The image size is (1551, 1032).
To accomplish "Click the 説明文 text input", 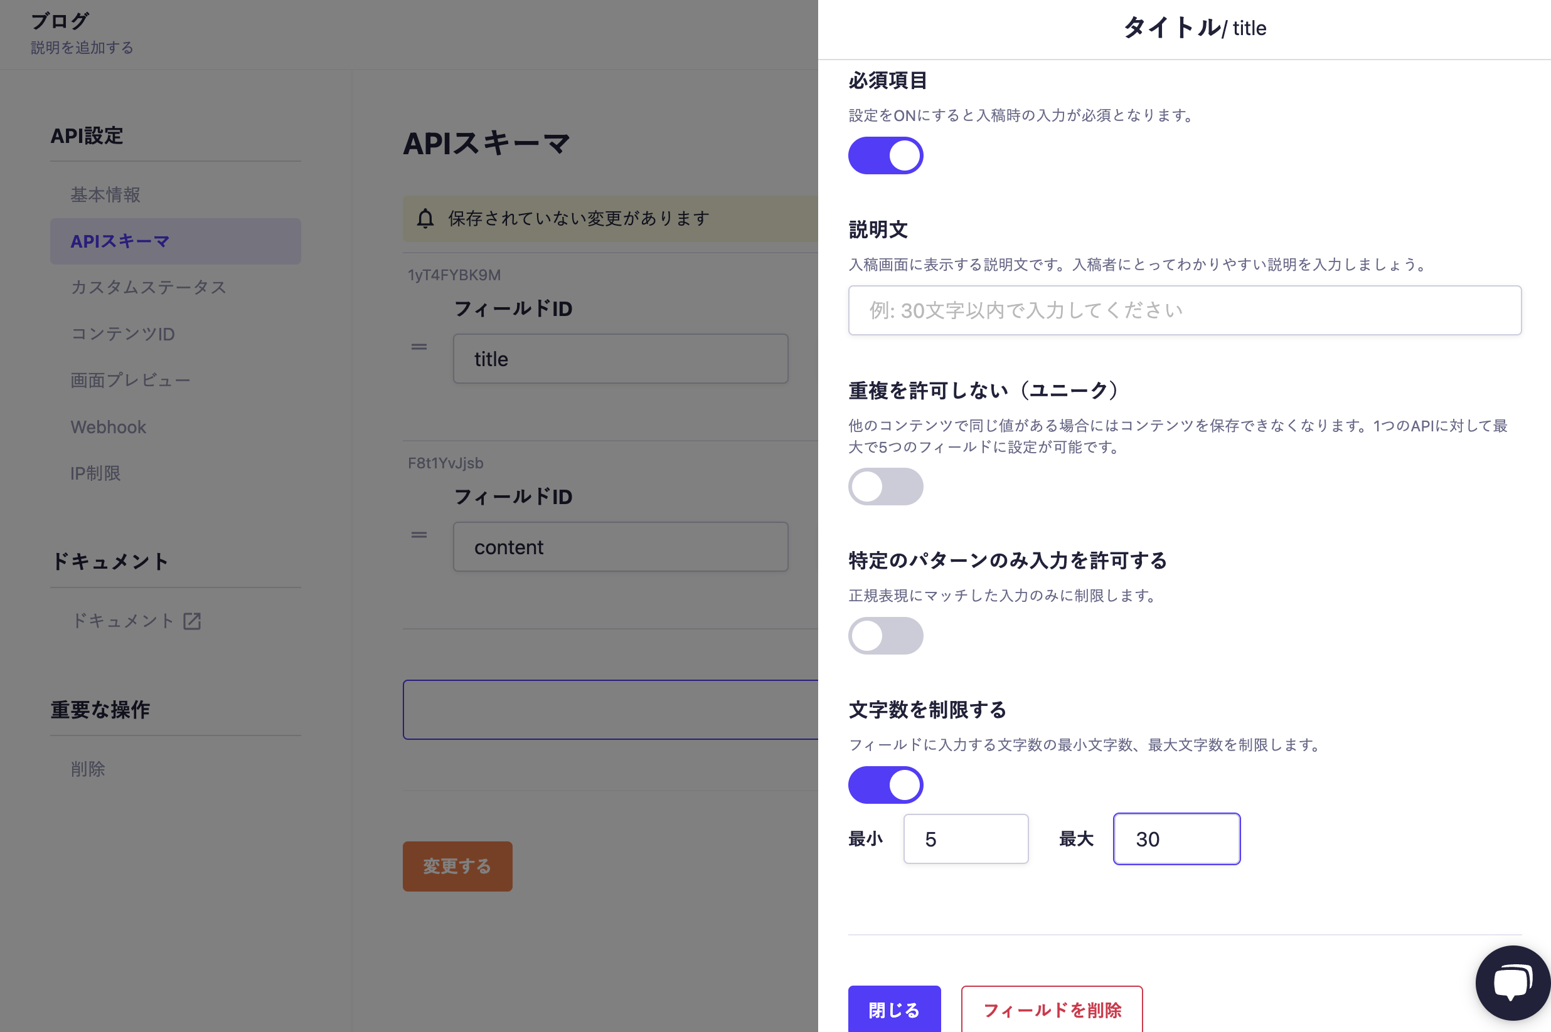I will 1184,310.
